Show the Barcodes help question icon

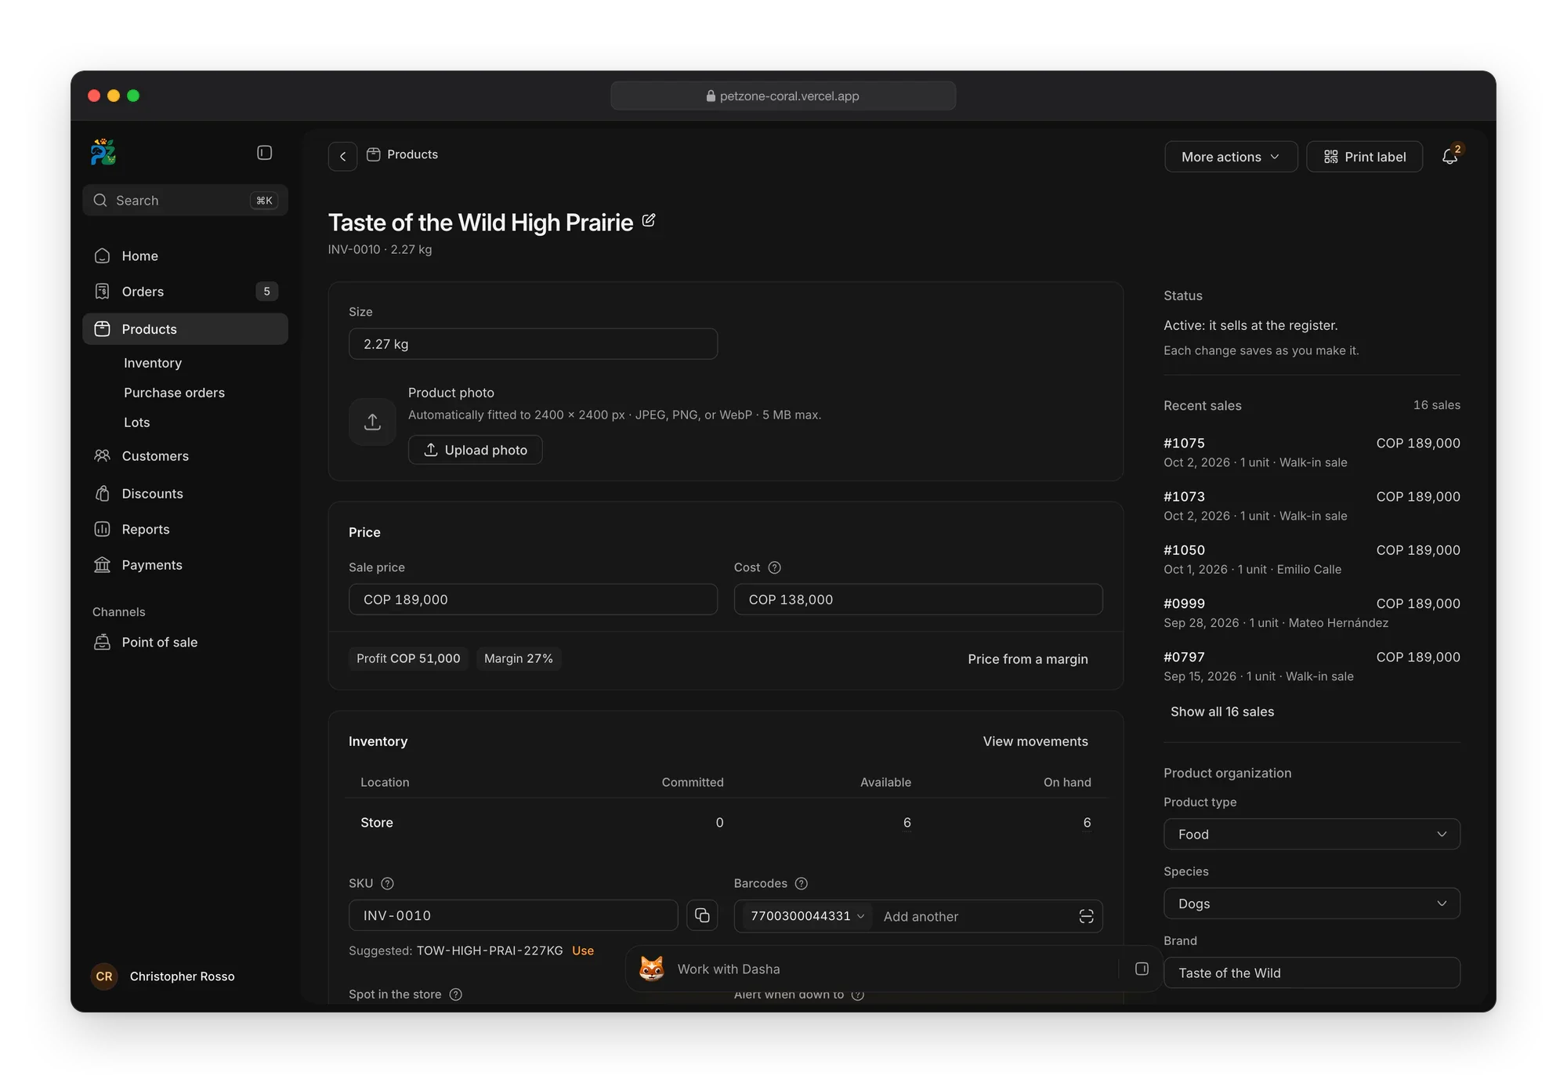pyautogui.click(x=801, y=883)
